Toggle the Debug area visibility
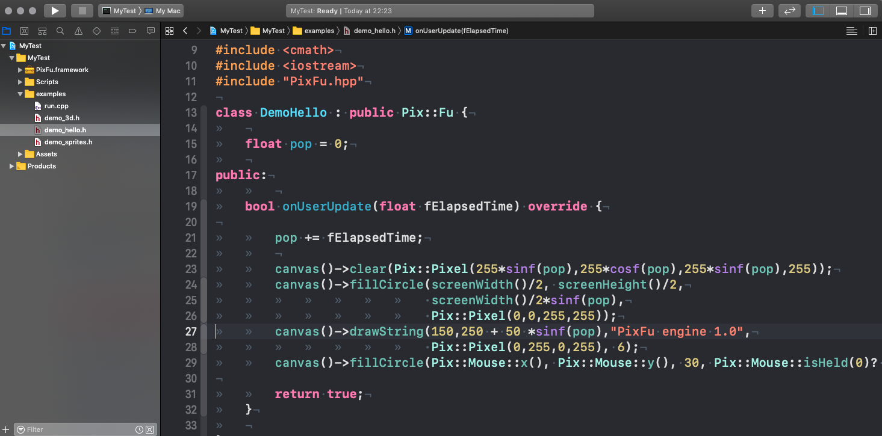The height and width of the screenshot is (436, 882). coord(842,11)
